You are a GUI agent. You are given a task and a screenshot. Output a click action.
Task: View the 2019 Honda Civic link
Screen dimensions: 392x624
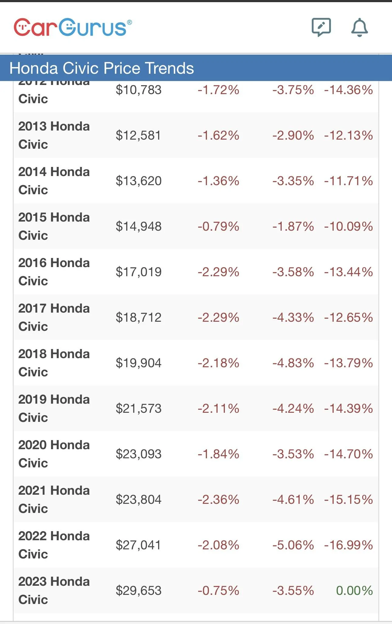54,408
